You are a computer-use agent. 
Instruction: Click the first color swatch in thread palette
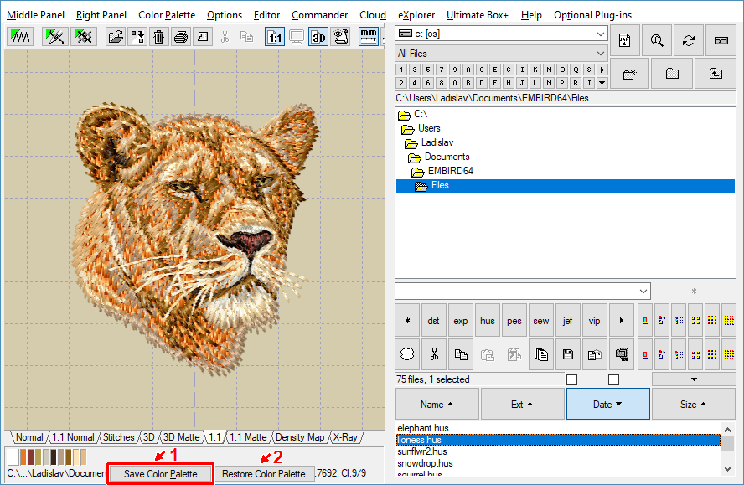[x=12, y=457]
